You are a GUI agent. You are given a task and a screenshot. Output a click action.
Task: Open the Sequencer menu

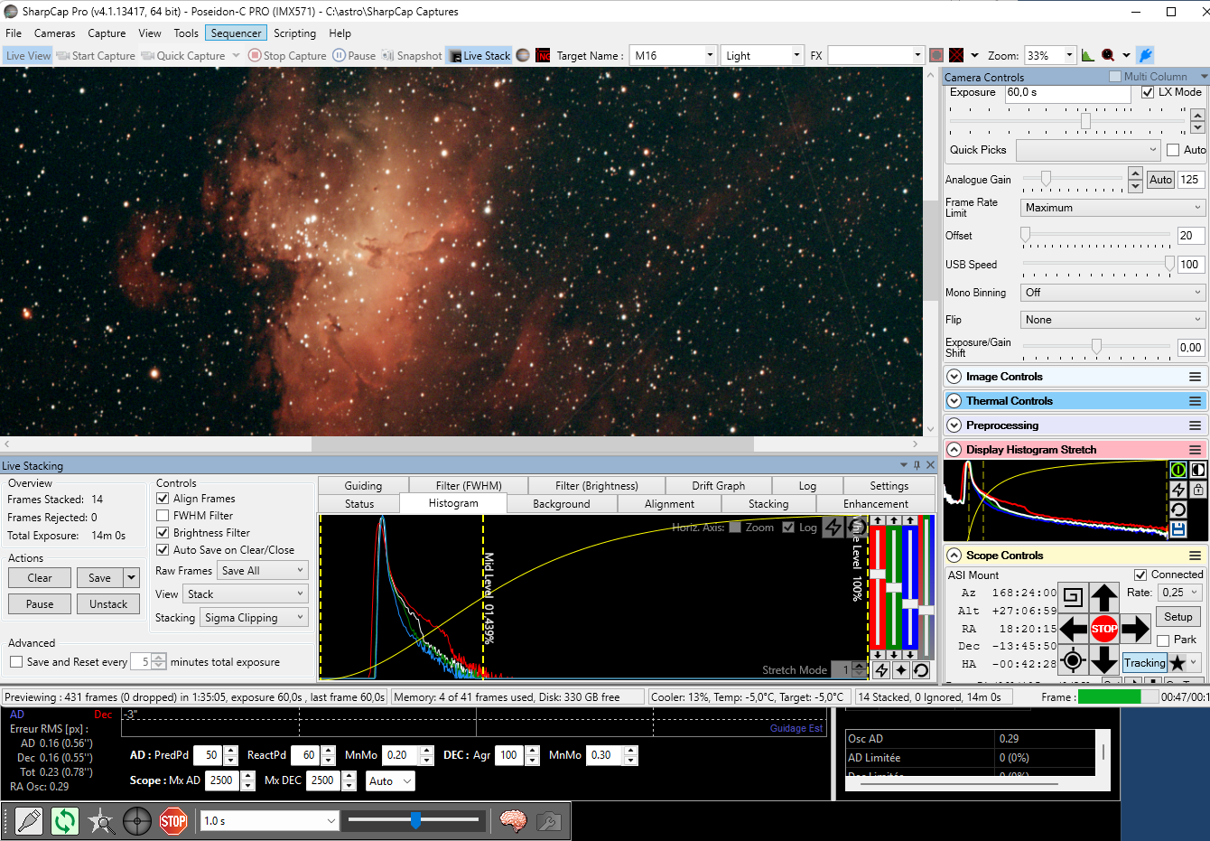(236, 33)
